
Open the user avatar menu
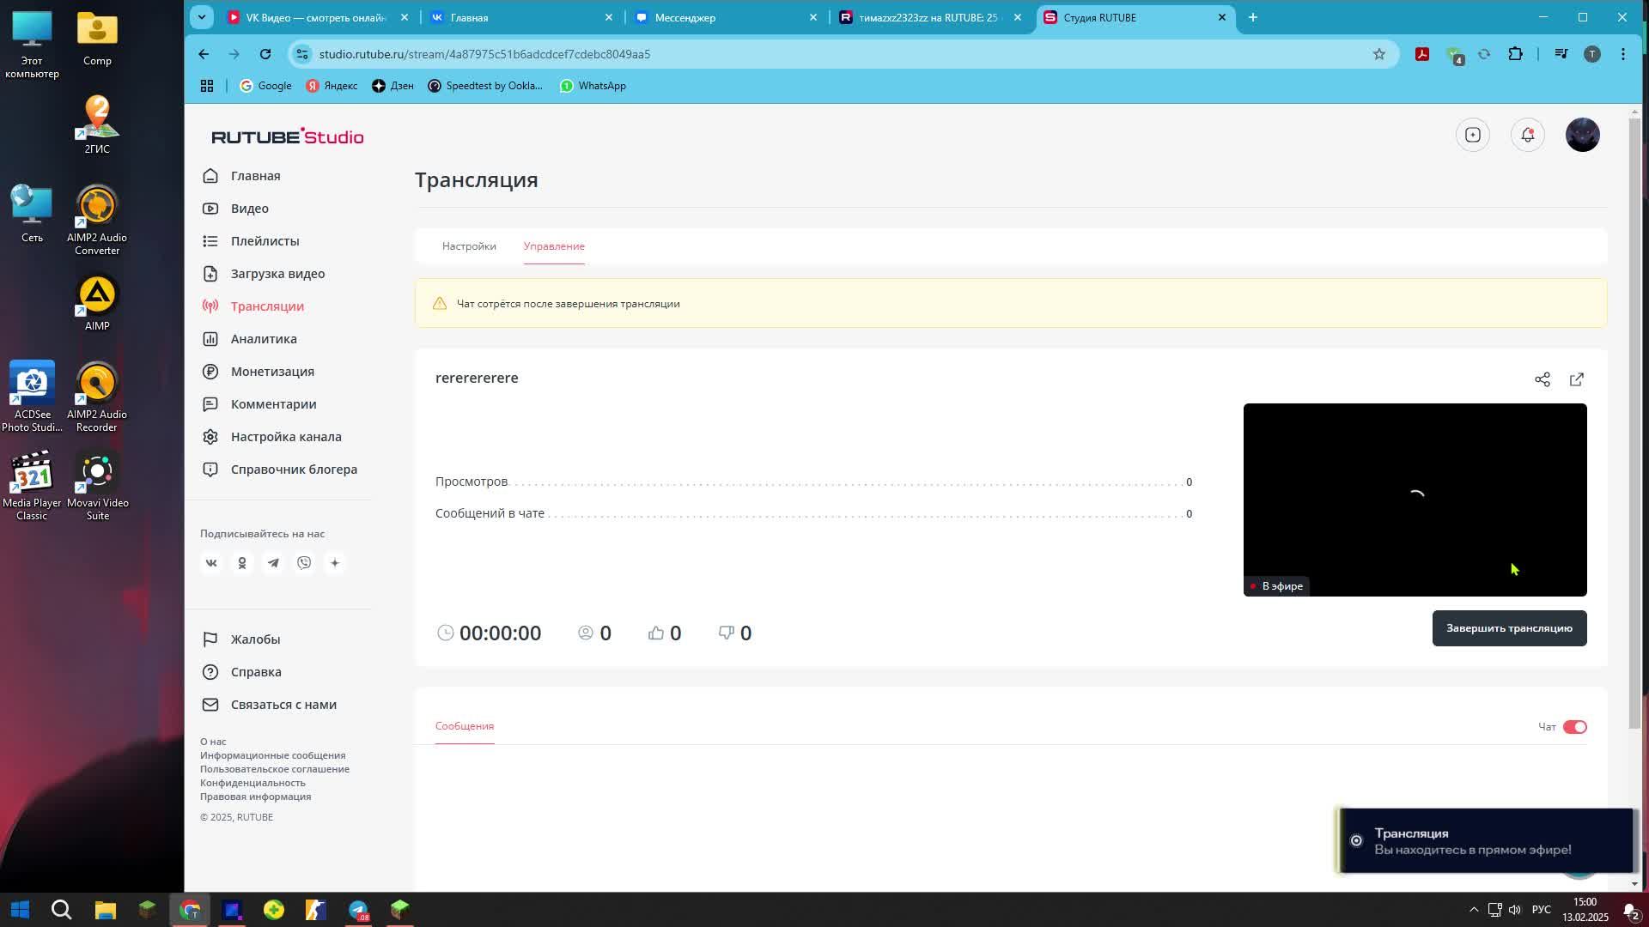[x=1583, y=135]
